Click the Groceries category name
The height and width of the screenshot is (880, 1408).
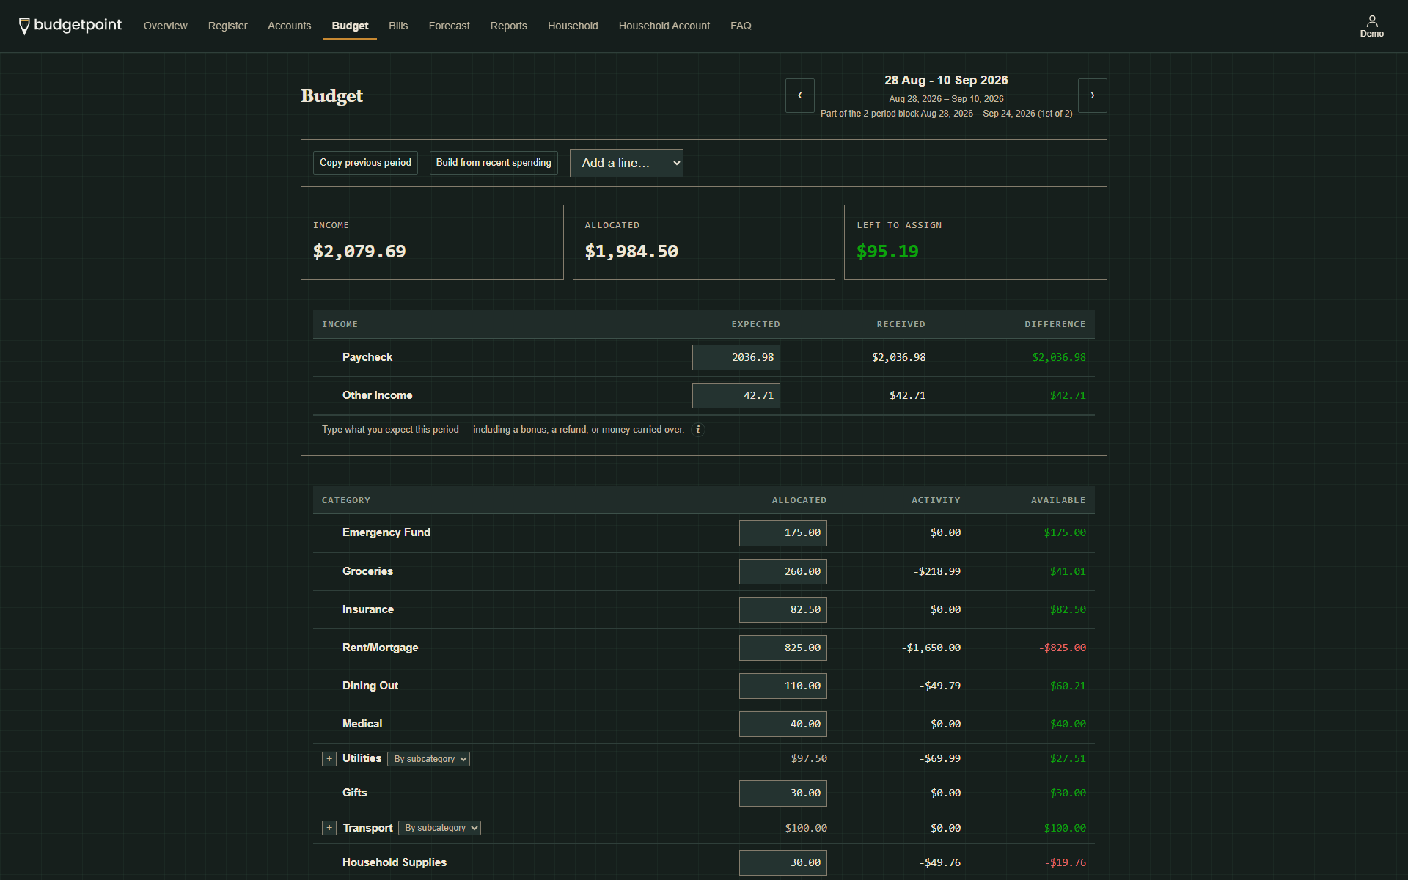pyautogui.click(x=367, y=571)
